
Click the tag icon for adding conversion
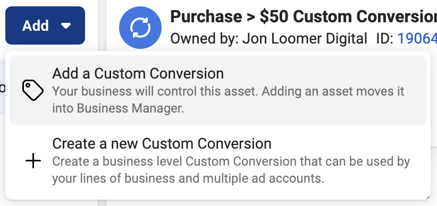point(33,90)
